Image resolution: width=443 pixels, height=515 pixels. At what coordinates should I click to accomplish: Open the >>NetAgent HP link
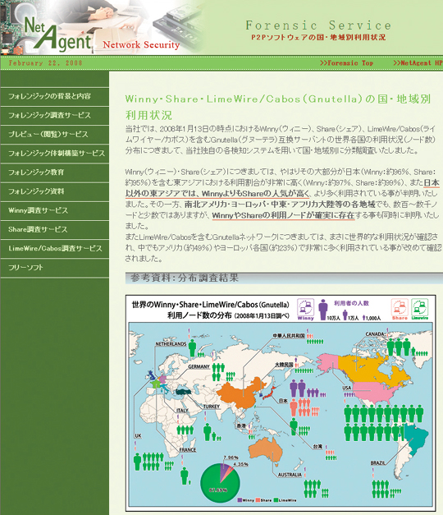click(x=418, y=62)
